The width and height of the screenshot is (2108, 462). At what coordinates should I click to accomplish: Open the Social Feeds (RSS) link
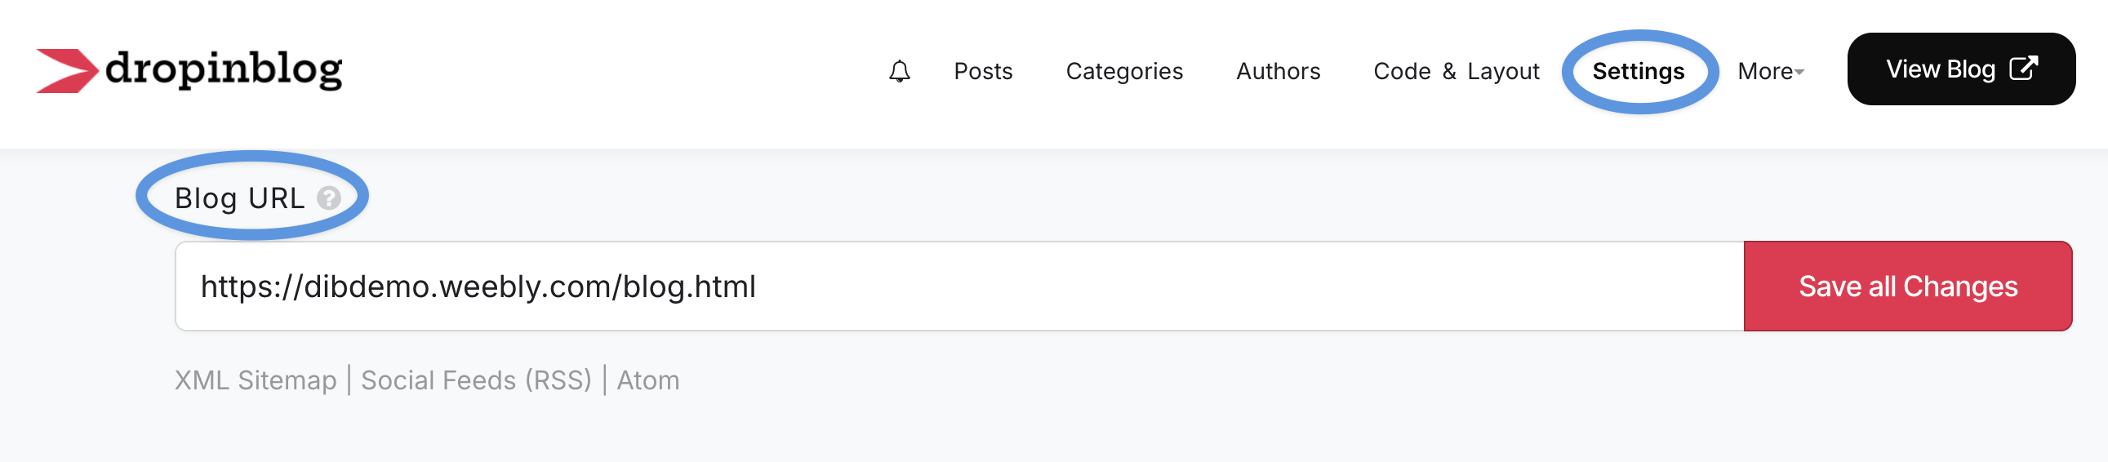476,380
